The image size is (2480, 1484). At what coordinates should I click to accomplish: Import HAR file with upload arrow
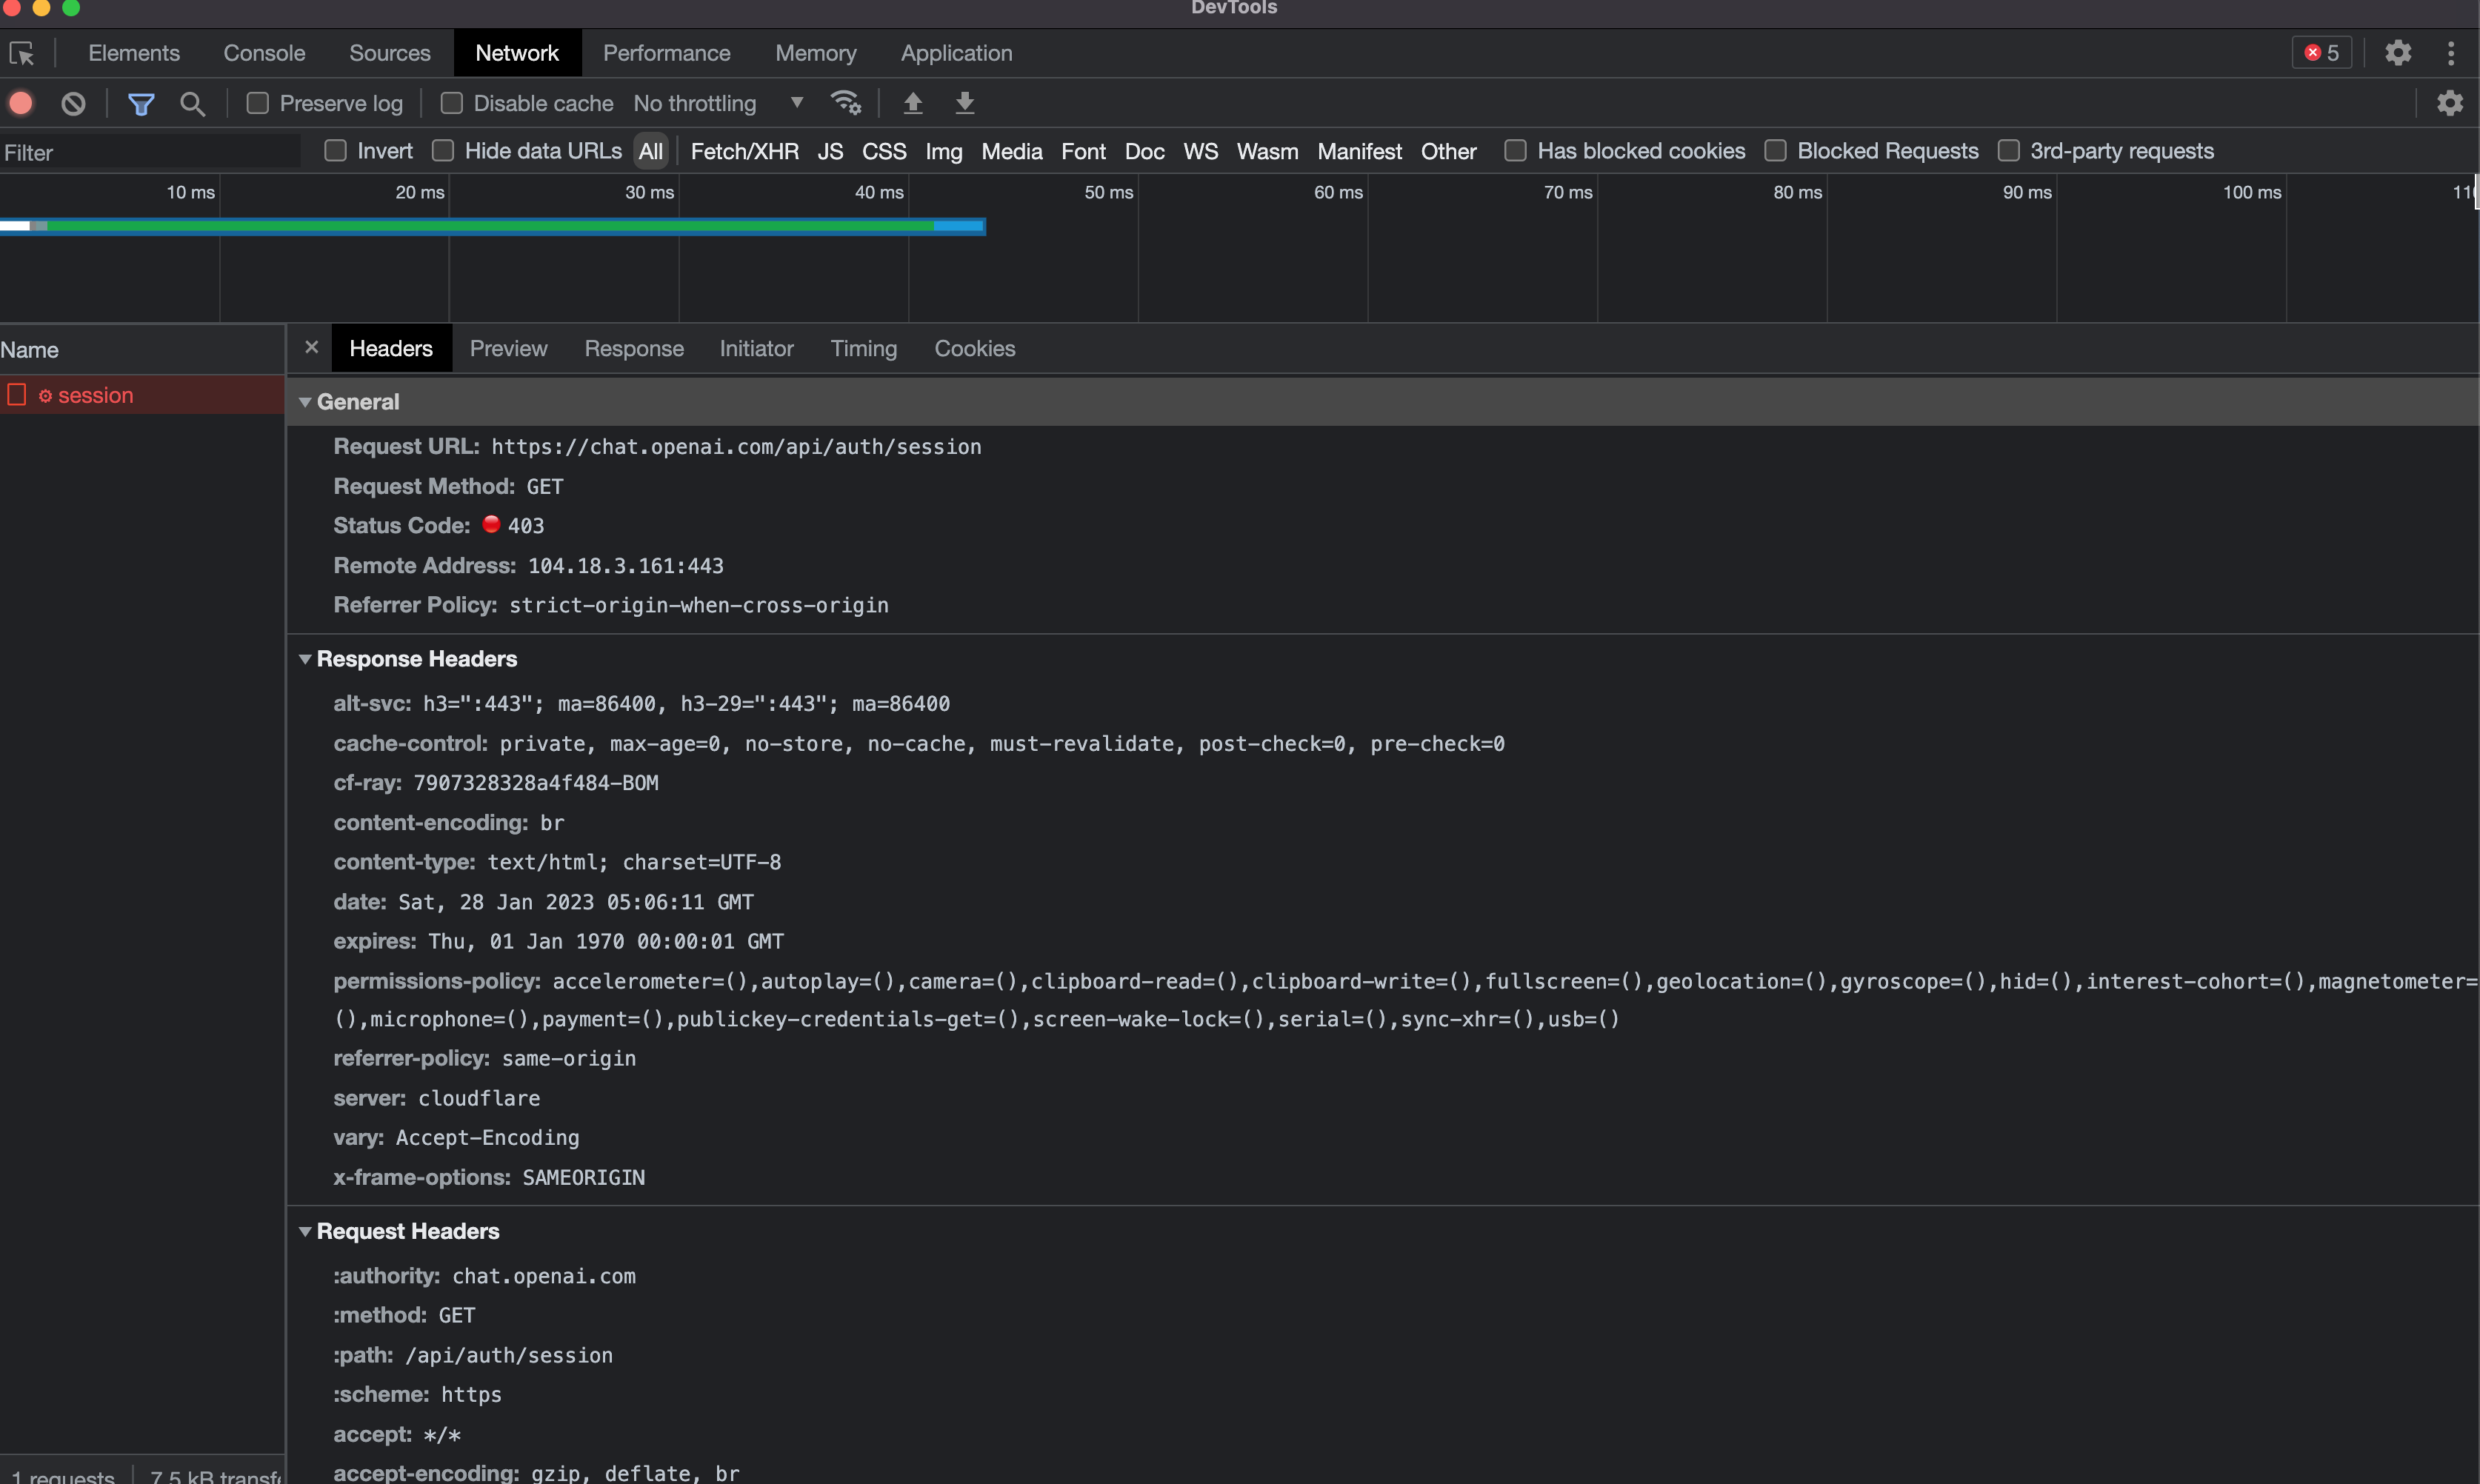(x=912, y=103)
